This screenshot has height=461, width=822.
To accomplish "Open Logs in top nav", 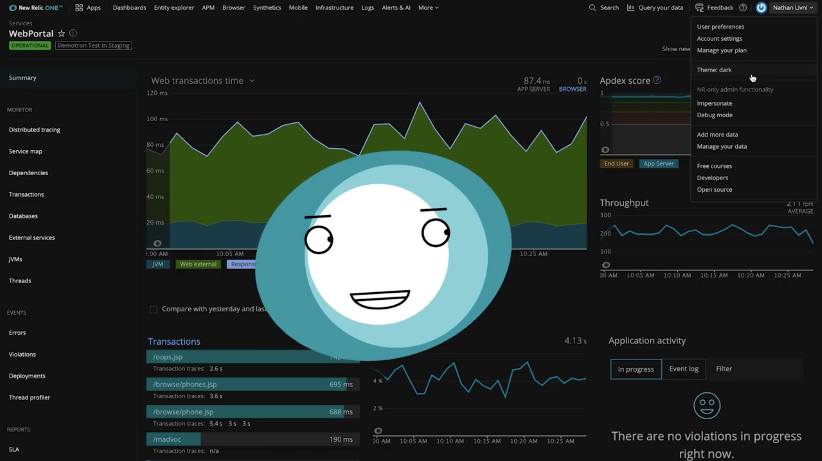I will coord(368,8).
